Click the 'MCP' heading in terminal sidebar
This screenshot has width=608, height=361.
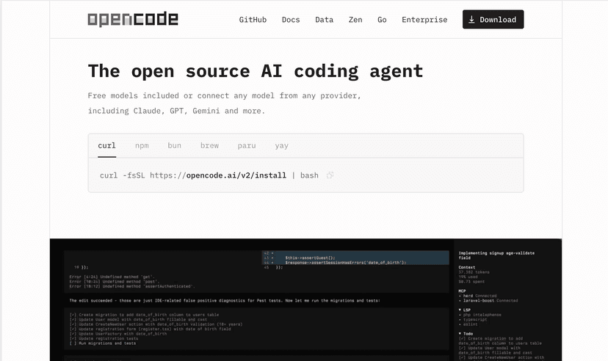click(x=462, y=291)
